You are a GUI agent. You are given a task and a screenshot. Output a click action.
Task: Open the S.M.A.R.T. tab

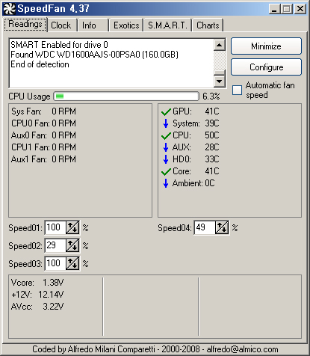[x=167, y=25]
